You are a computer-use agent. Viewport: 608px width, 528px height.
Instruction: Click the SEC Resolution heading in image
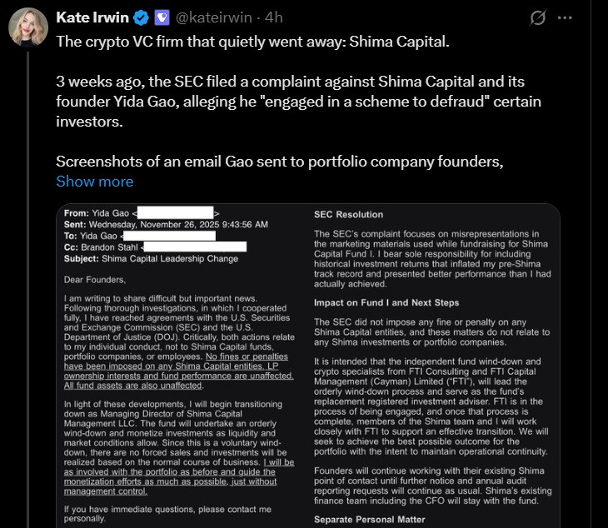coord(348,215)
